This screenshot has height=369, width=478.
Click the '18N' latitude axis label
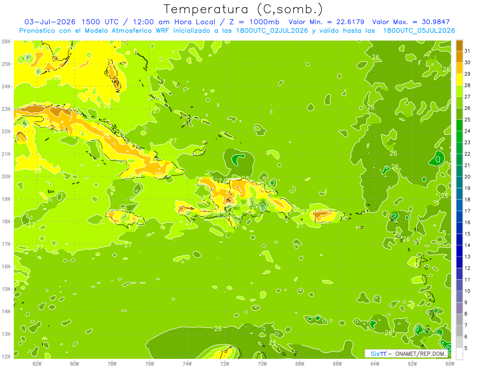[6, 221]
